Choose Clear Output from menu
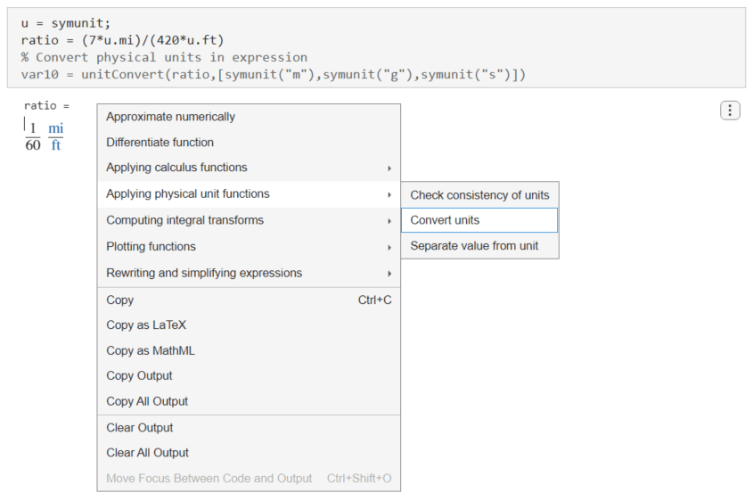 140,428
